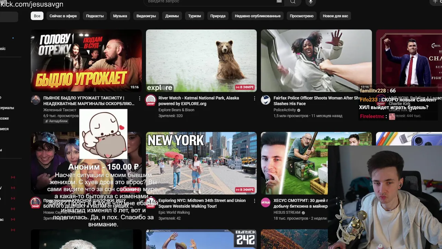
Task: Open more options for Exploring NYC video
Action: (254, 201)
